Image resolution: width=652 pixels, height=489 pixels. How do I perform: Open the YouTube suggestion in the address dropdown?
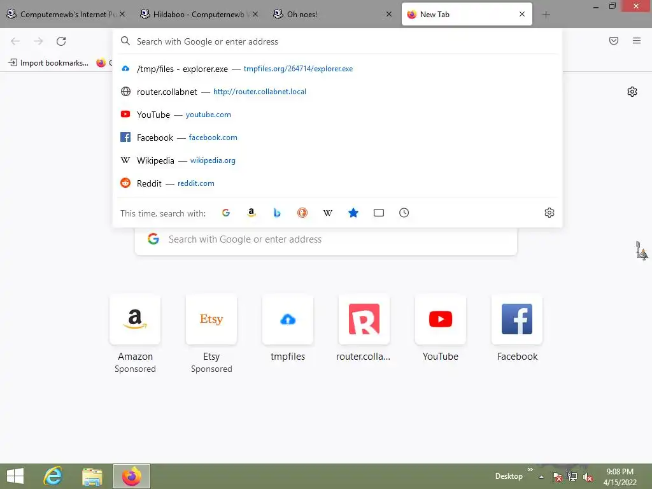(337, 115)
